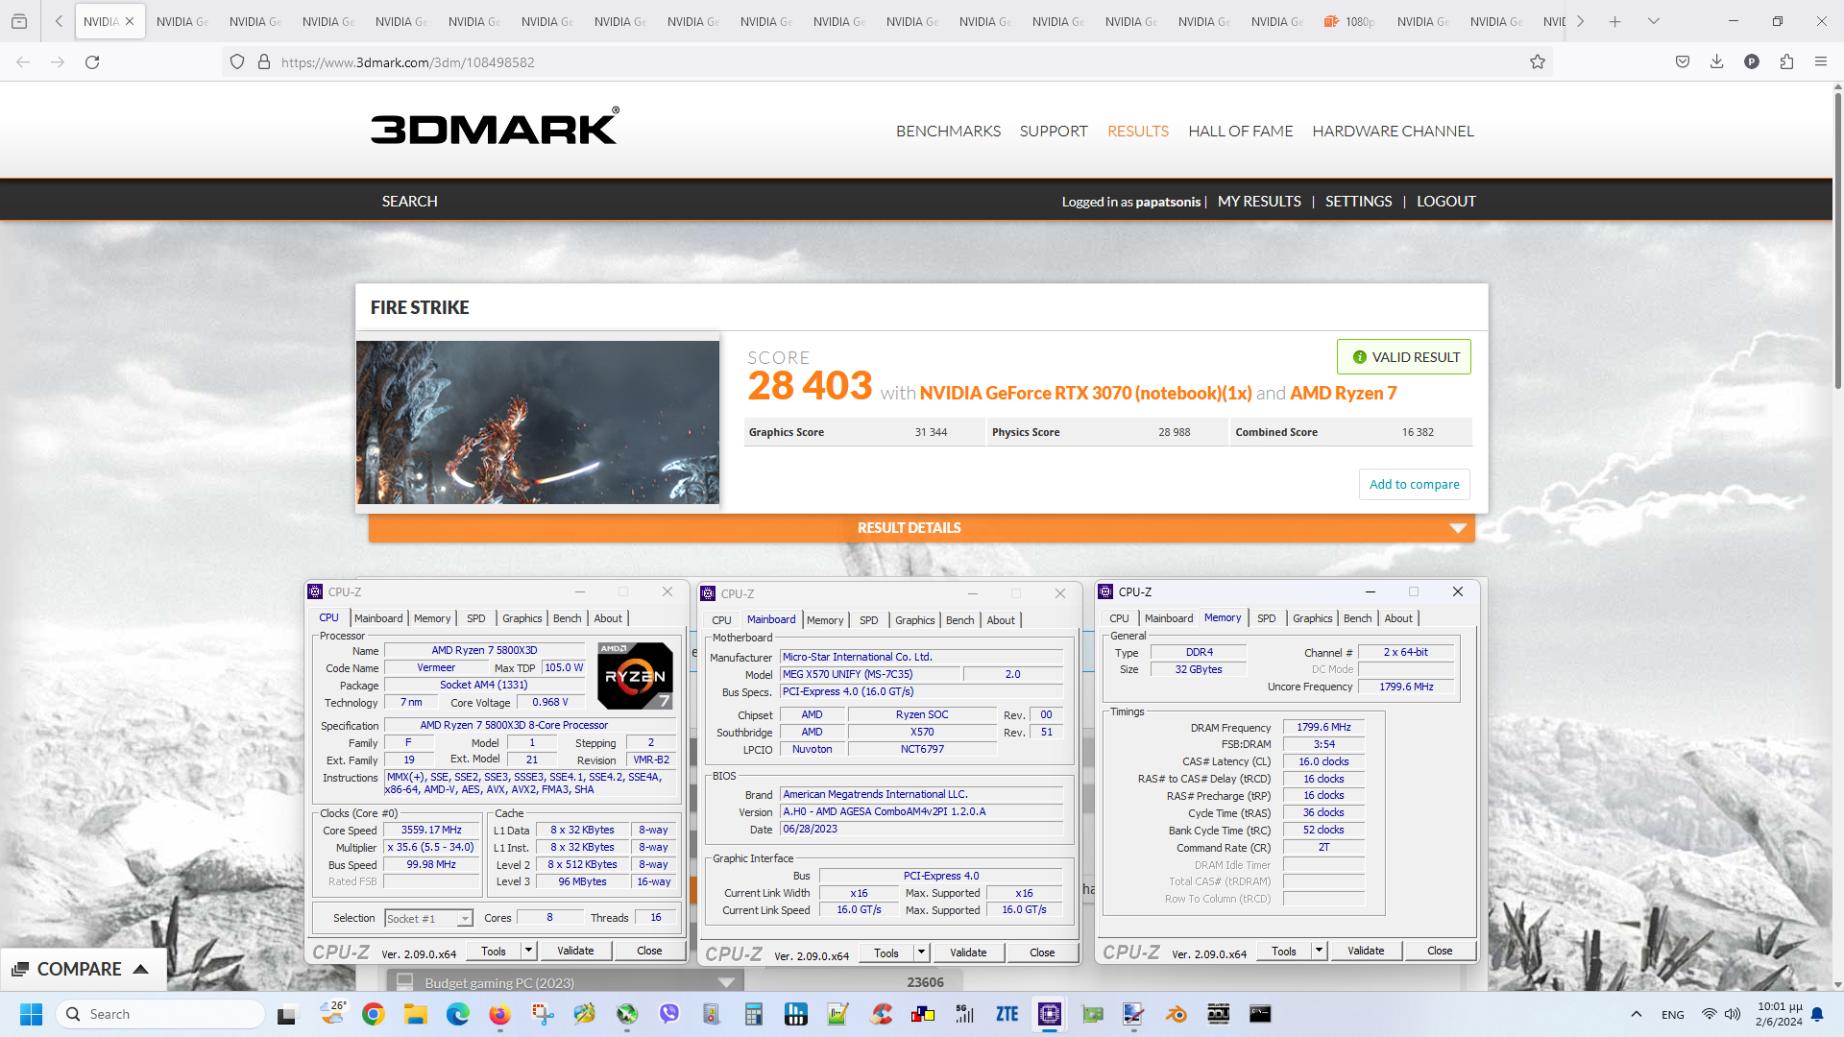Open File Explorer from the taskbar
The image size is (1844, 1037).
[415, 1014]
